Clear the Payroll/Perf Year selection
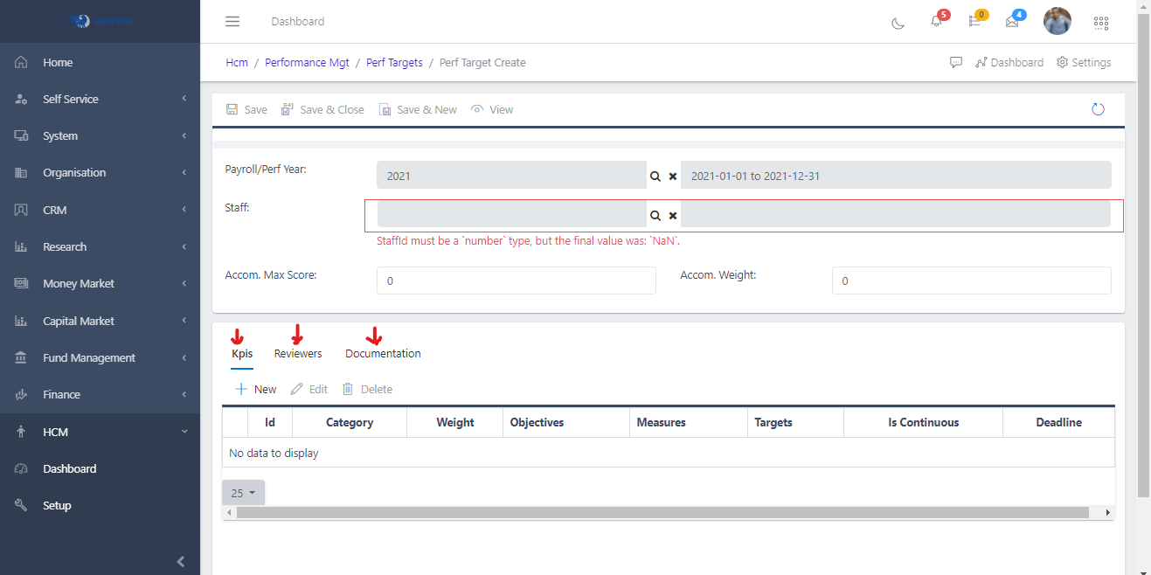This screenshot has width=1151, height=575. pos(673,176)
